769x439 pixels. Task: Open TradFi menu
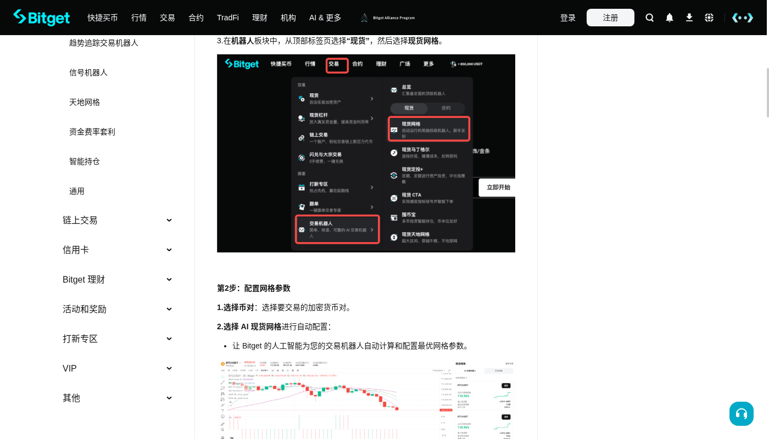point(228,18)
